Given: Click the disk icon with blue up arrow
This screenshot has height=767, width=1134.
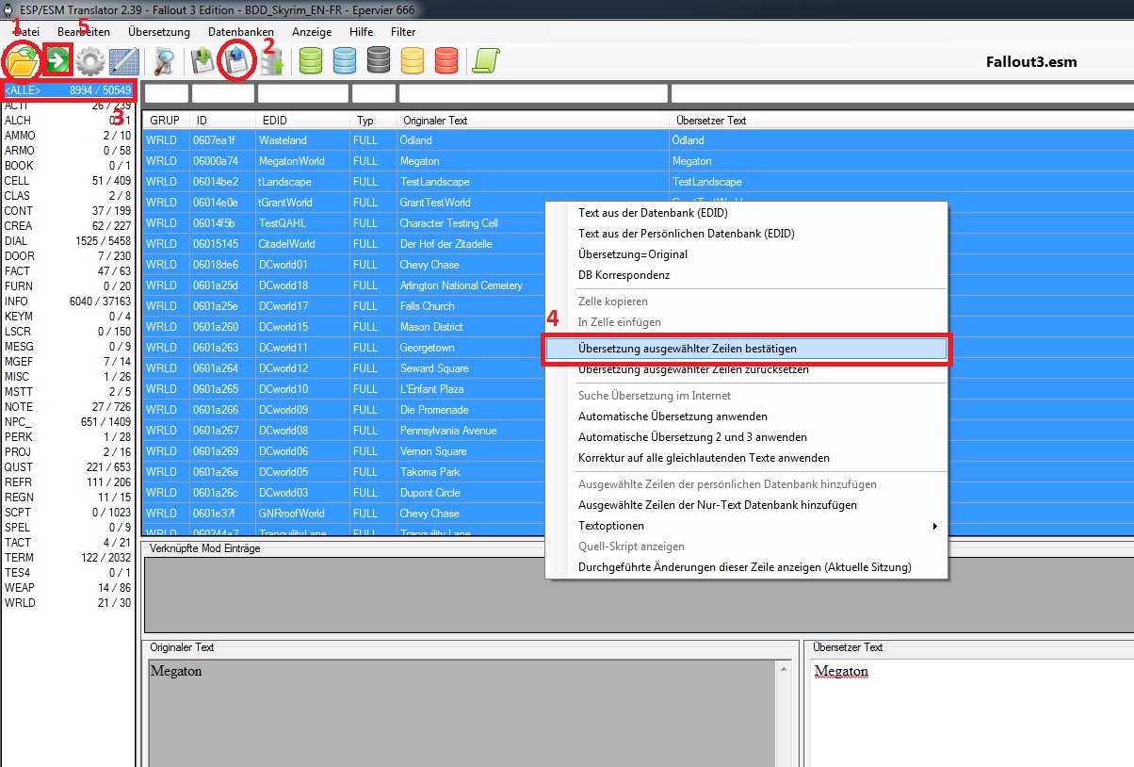Looking at the screenshot, I should (236, 62).
